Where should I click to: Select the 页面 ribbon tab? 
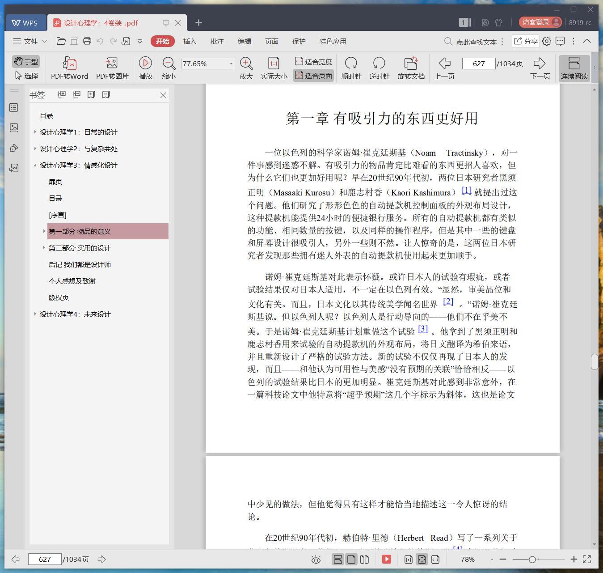point(271,41)
